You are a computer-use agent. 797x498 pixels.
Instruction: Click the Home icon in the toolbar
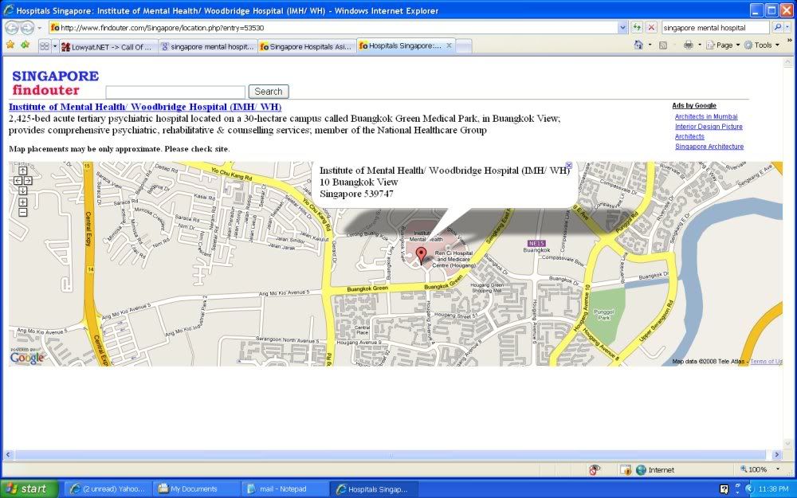point(638,45)
